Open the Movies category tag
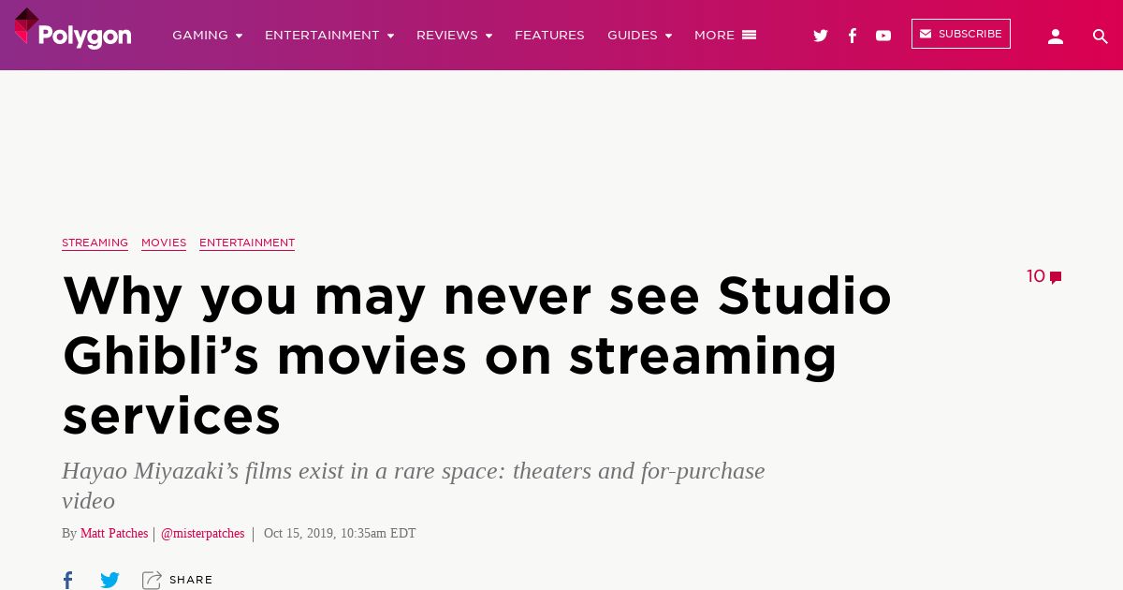The width and height of the screenshot is (1123, 590). pos(164,243)
